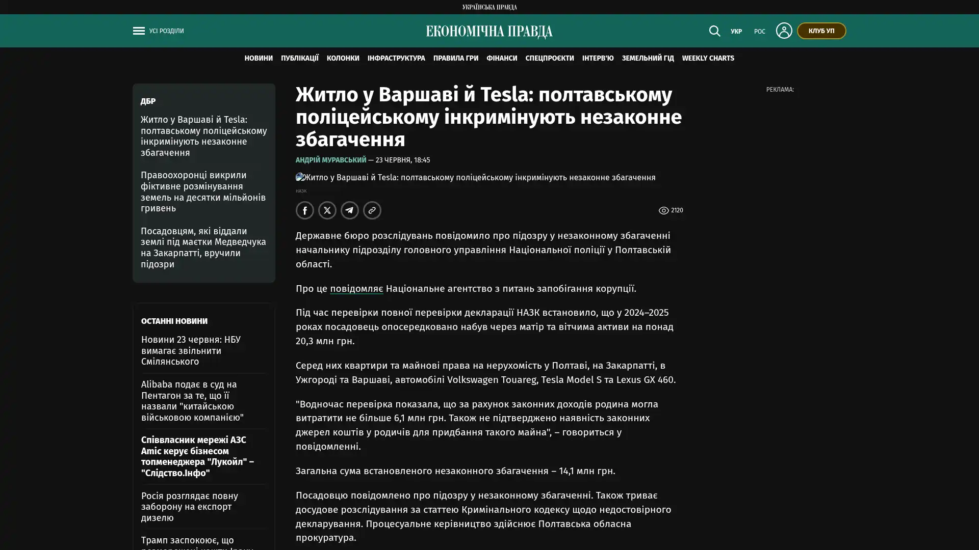Switch language to РОС
Screen dimensions: 979x550
coord(760,32)
